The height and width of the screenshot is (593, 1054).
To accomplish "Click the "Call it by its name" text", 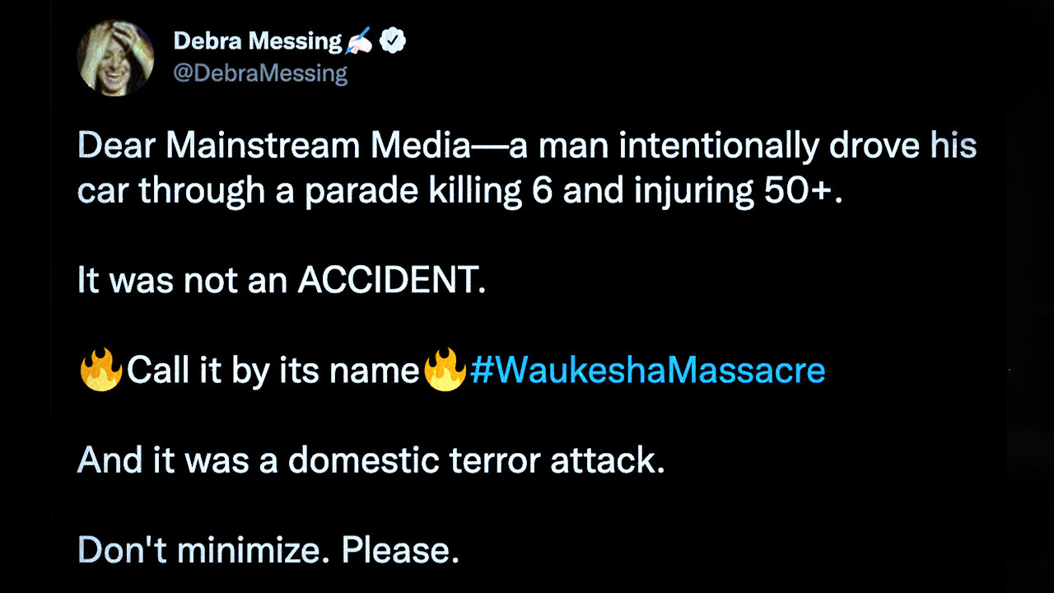I will [x=273, y=371].
